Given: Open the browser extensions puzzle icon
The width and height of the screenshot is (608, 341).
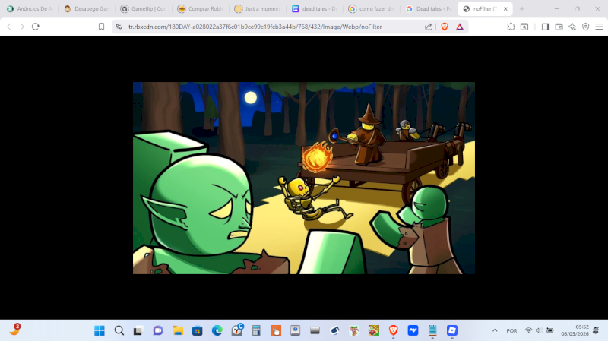Looking at the screenshot, I should click(511, 27).
